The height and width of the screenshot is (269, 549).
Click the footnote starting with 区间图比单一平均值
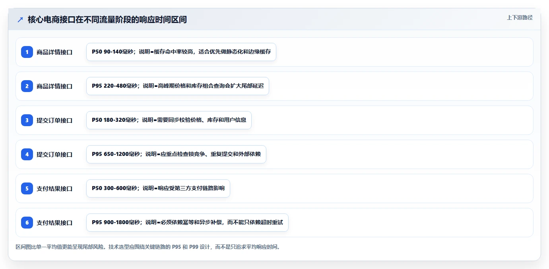point(148,247)
